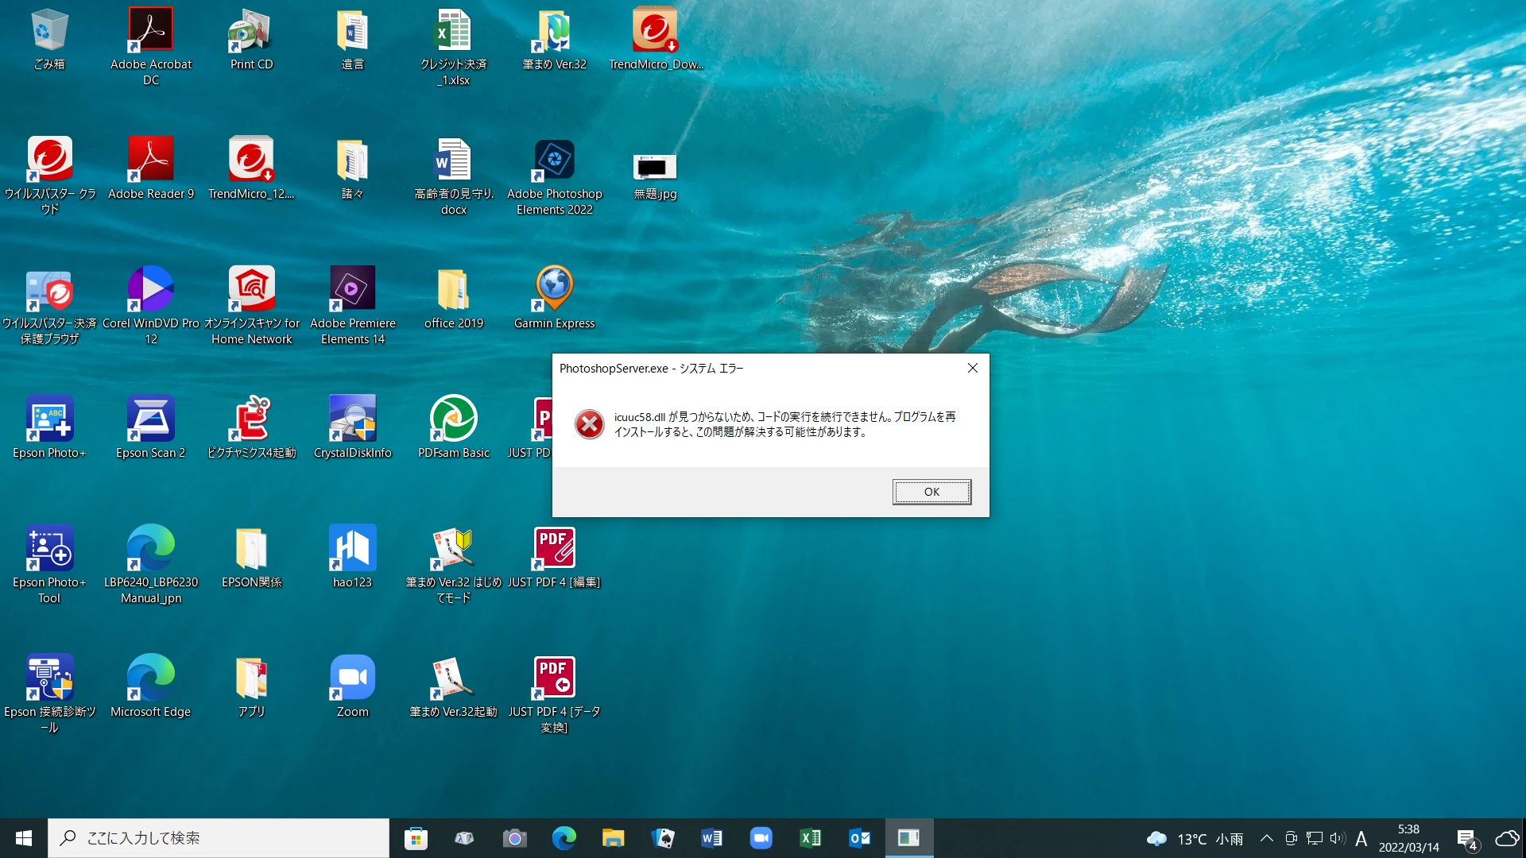Click OK in the system error dialog
Image resolution: width=1526 pixels, height=858 pixels.
click(x=931, y=492)
